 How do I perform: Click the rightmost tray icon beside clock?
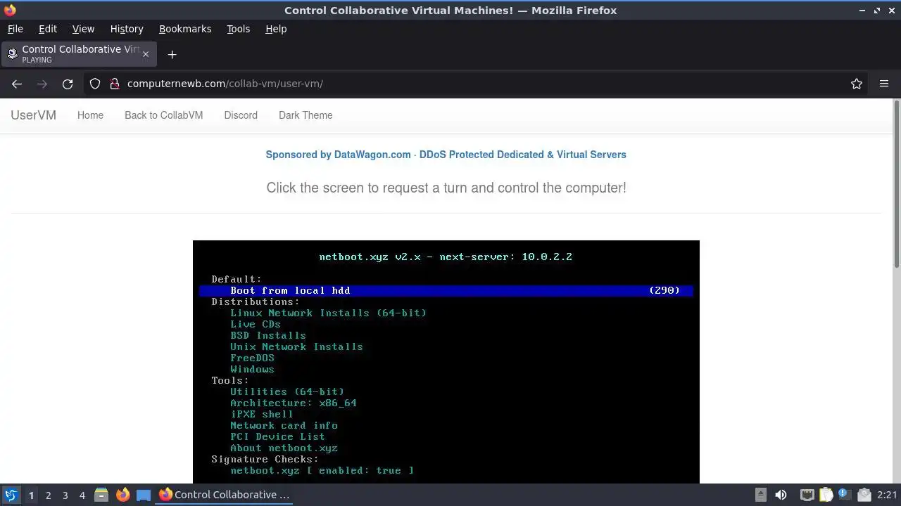[864, 495]
